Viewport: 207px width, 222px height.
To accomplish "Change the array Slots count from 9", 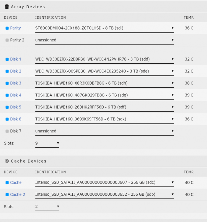I will (47, 144).
